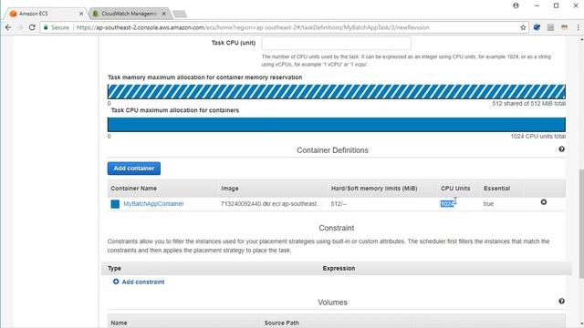Open the MyBatchAppContainer link

153,204
